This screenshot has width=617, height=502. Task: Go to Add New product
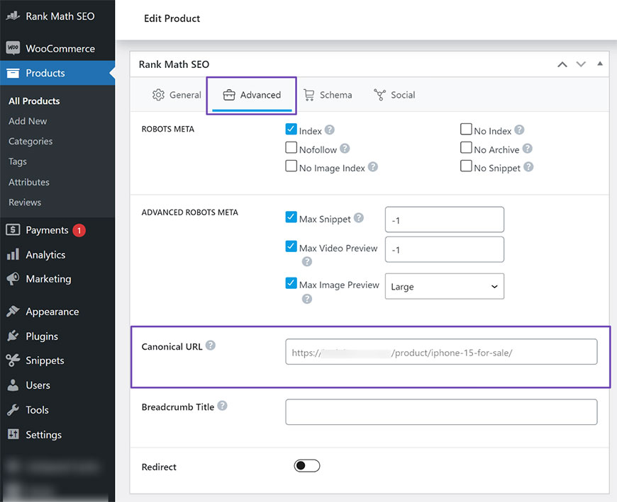(28, 121)
